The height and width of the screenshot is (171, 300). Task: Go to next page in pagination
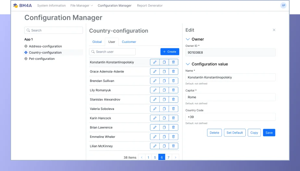[x=176, y=158]
